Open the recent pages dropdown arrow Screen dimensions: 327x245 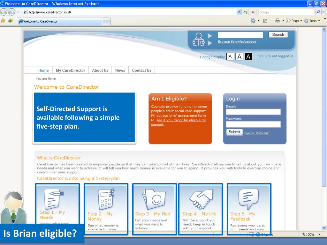click(18, 12)
